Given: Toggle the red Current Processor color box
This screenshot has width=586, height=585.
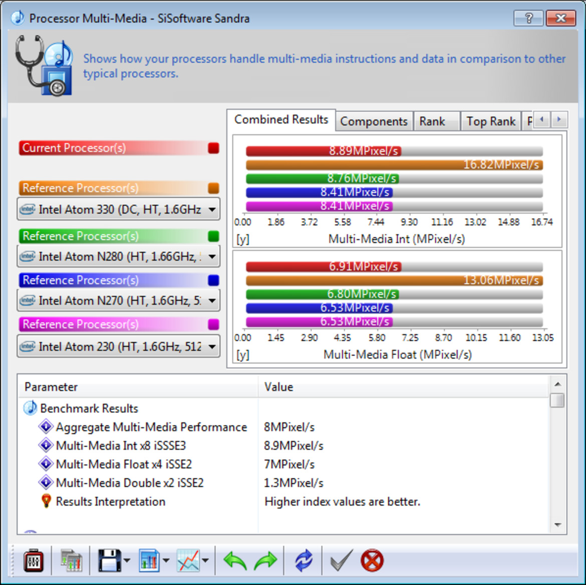Looking at the screenshot, I should tap(213, 148).
